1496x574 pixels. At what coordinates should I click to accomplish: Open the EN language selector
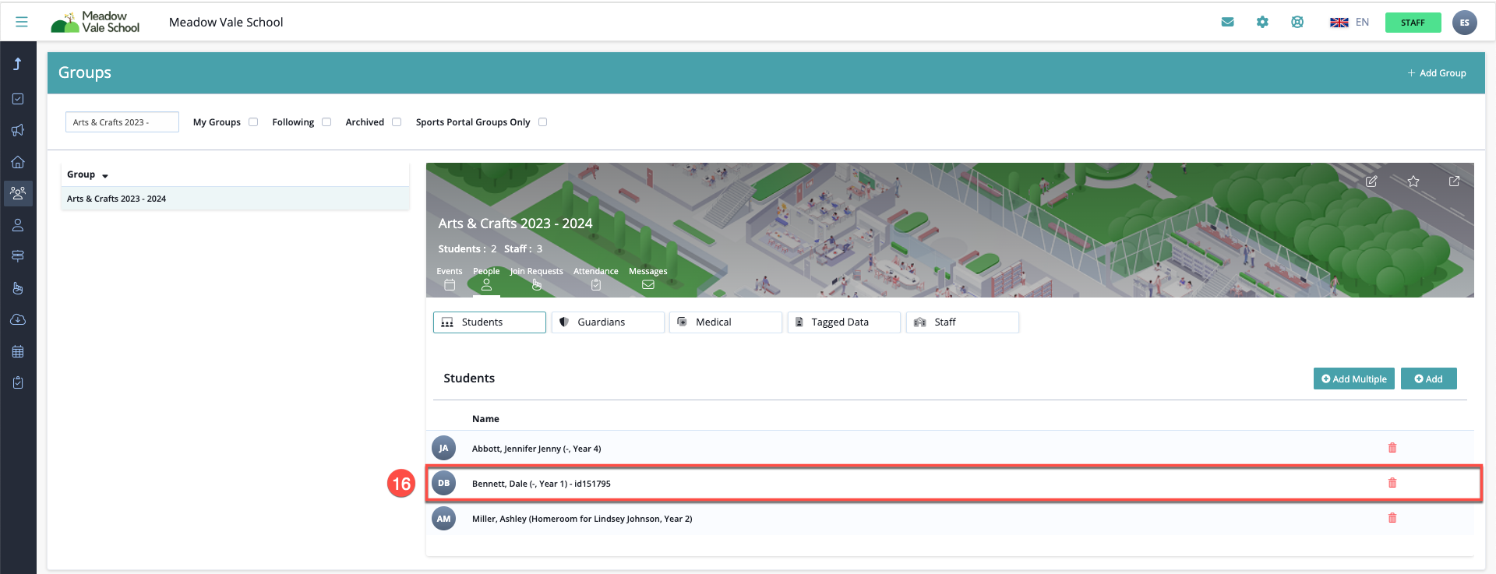[1350, 22]
